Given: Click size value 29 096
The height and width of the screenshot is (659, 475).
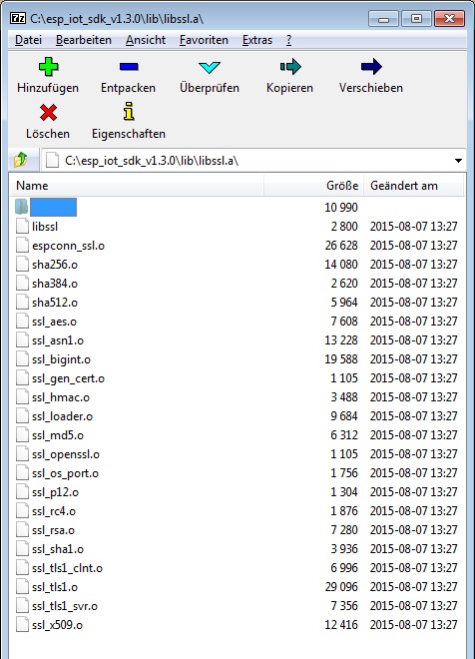Looking at the screenshot, I should 341,587.
